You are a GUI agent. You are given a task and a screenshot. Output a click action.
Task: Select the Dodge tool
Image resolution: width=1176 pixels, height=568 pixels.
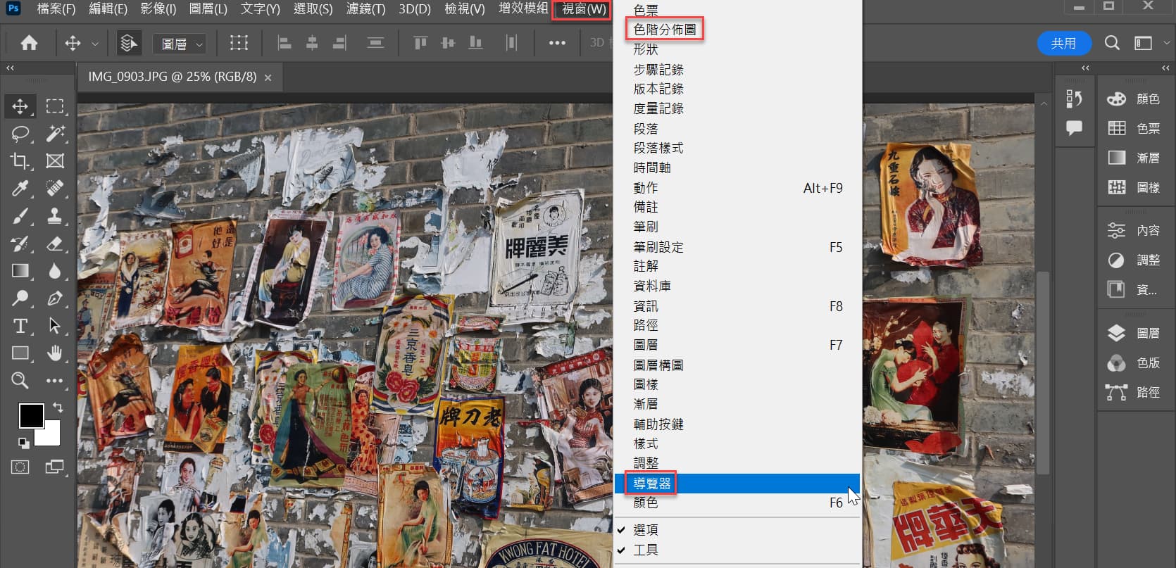pyautogui.click(x=20, y=298)
